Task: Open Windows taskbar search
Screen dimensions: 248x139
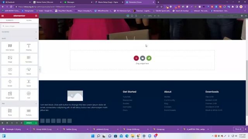Action: [x=98, y=136]
